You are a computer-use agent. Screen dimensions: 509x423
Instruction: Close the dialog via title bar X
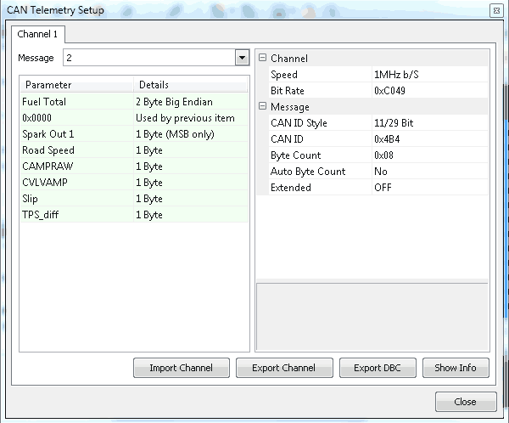[495, 10]
